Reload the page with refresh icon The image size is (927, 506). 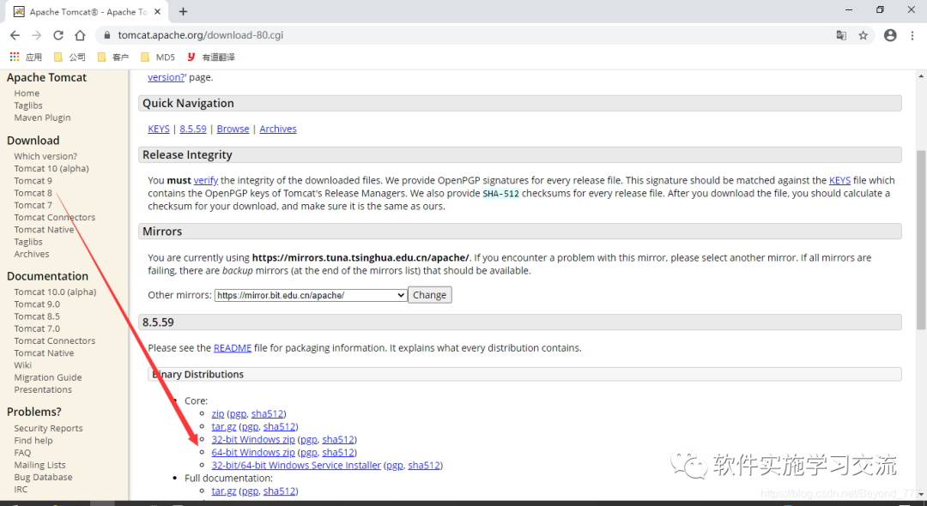pos(58,35)
